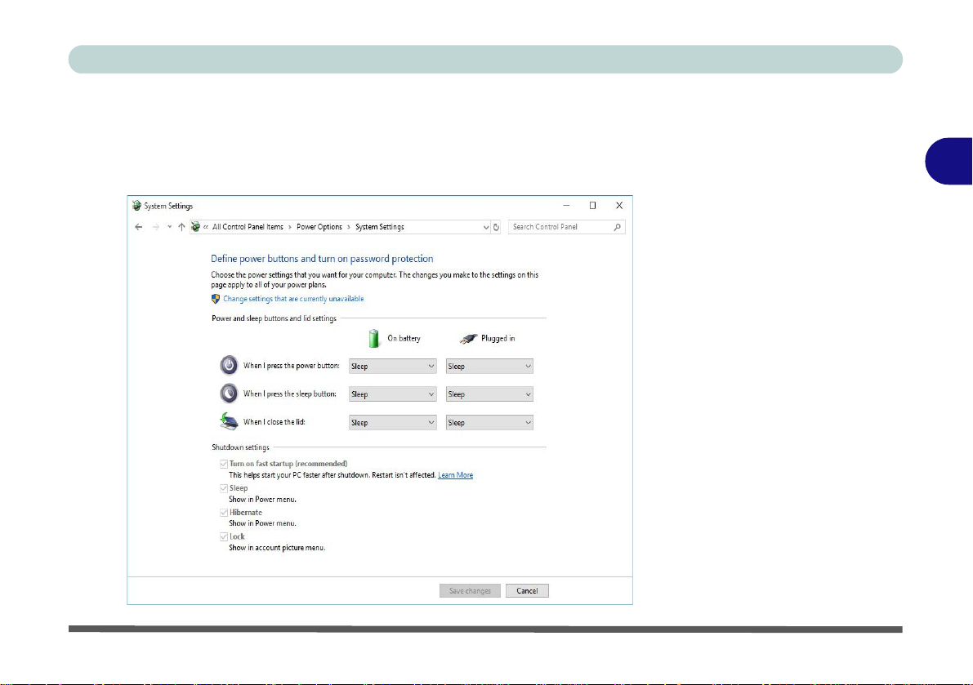Click the System Settings title bar icon

pyautogui.click(x=136, y=206)
